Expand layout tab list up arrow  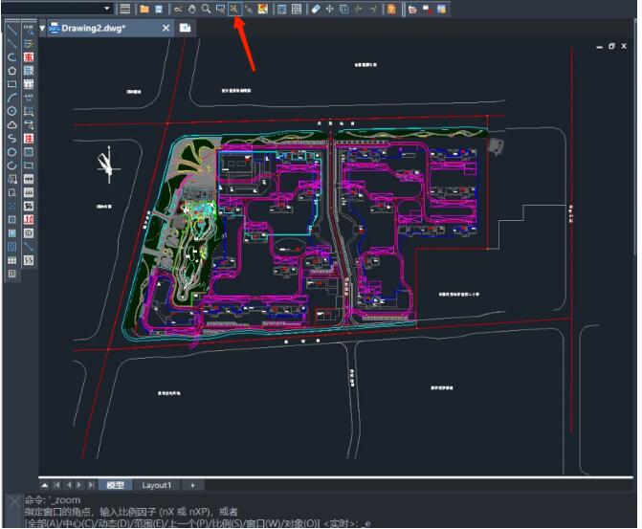[x=45, y=485]
